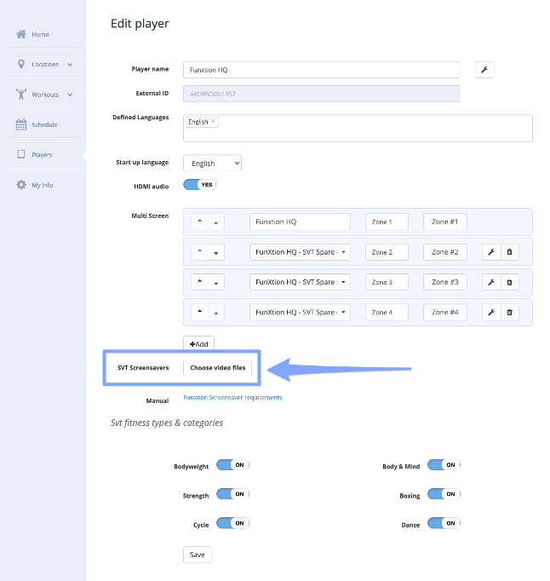Screen dimensions: 550x581
Task: Expand the Workouts menu chevron
Action: pyautogui.click(x=70, y=95)
